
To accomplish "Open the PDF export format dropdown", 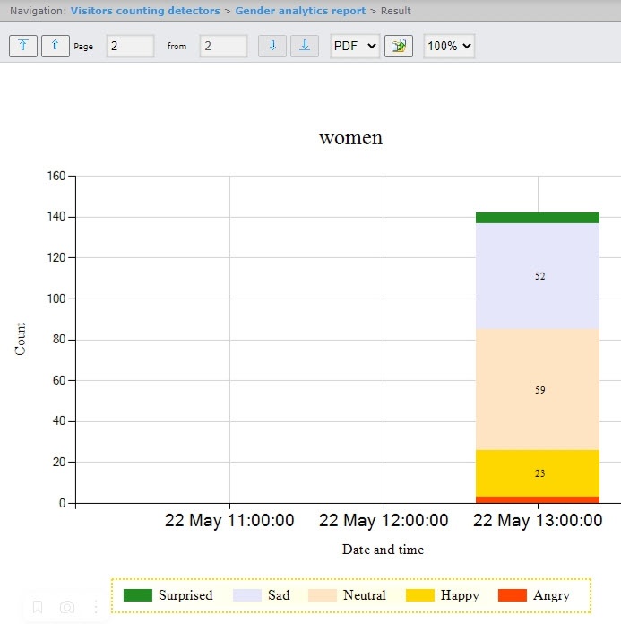I will coord(355,46).
